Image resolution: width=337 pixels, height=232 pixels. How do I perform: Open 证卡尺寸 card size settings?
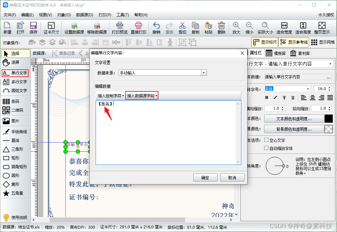(x=51, y=28)
